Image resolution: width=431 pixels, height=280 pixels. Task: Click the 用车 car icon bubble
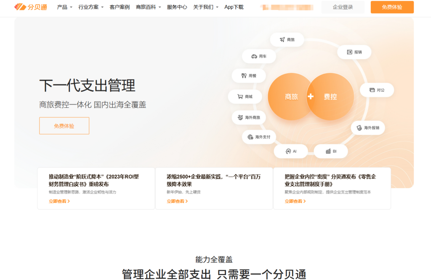pos(259,56)
